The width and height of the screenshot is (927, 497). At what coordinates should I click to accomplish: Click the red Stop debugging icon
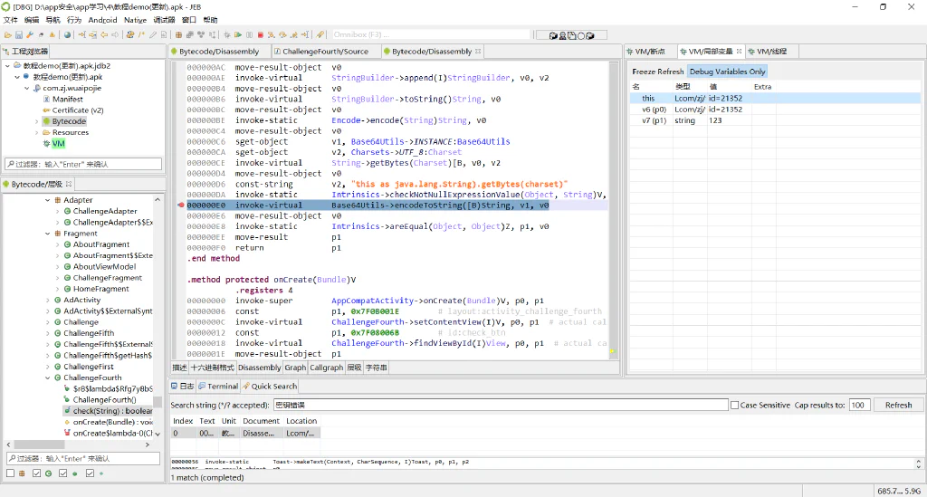click(260, 35)
